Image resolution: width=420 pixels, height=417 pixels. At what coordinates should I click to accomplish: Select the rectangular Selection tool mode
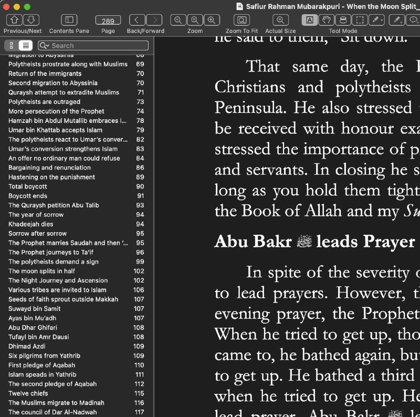(x=360, y=20)
